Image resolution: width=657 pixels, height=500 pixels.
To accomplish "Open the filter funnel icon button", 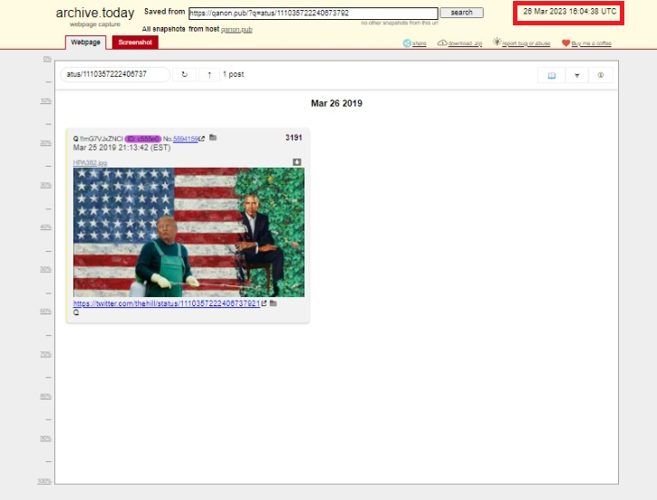I will pyautogui.click(x=576, y=75).
